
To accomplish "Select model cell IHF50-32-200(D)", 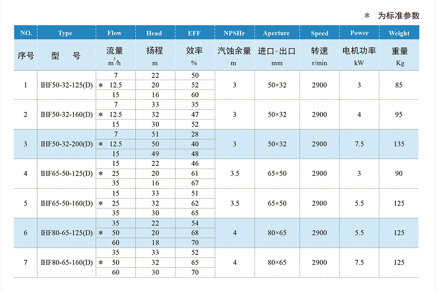I will pos(67,144).
